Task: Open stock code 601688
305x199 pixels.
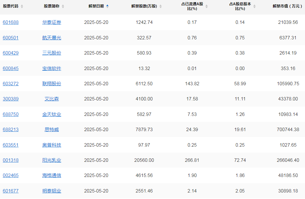Action: click(x=11, y=22)
